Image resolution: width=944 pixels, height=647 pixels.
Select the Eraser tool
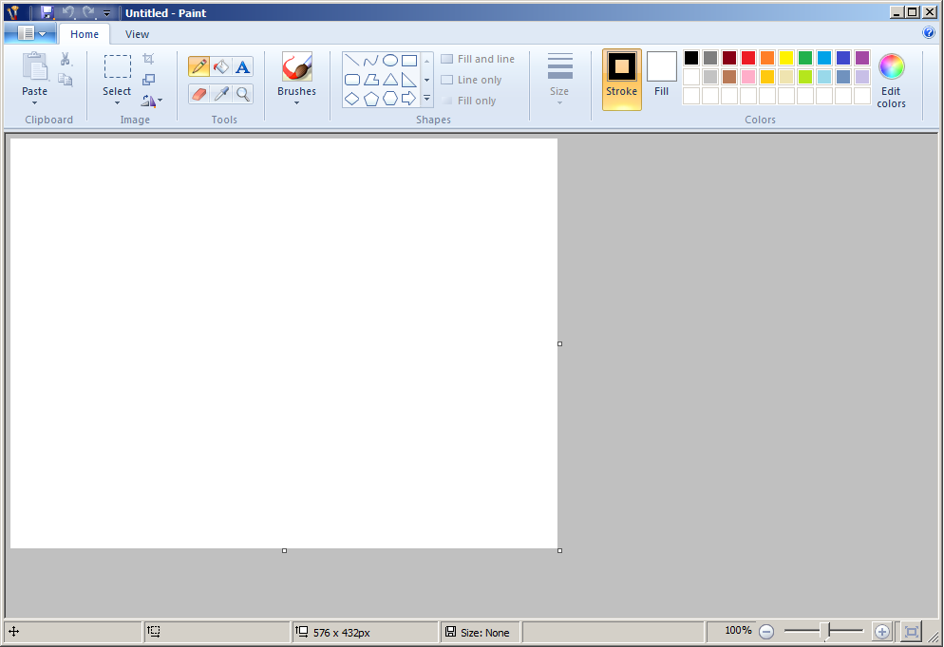(x=198, y=94)
